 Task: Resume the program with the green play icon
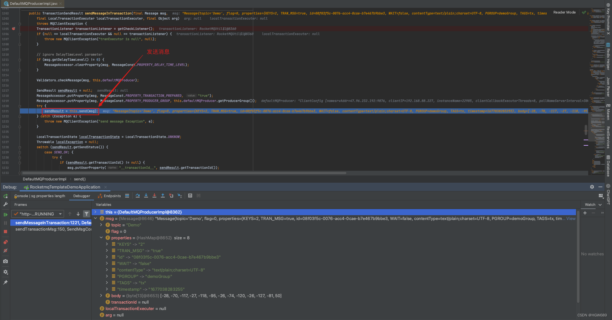click(5, 215)
